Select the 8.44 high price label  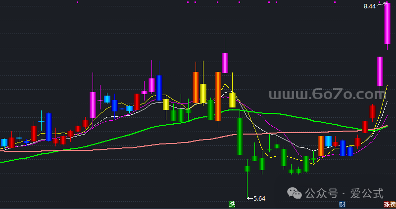[x=370, y=6]
